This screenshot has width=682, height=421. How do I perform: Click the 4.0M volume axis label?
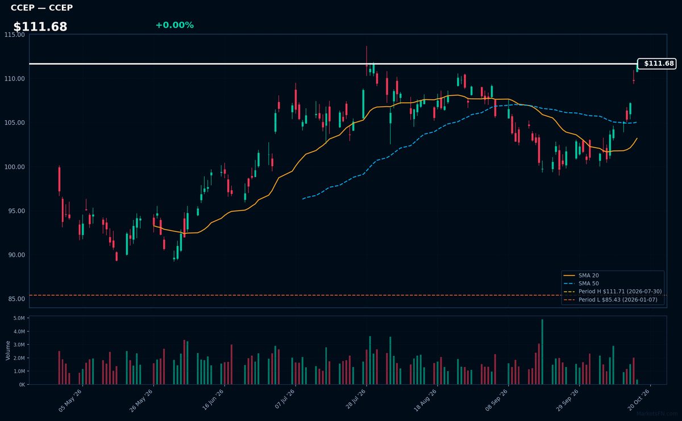[x=19, y=331]
